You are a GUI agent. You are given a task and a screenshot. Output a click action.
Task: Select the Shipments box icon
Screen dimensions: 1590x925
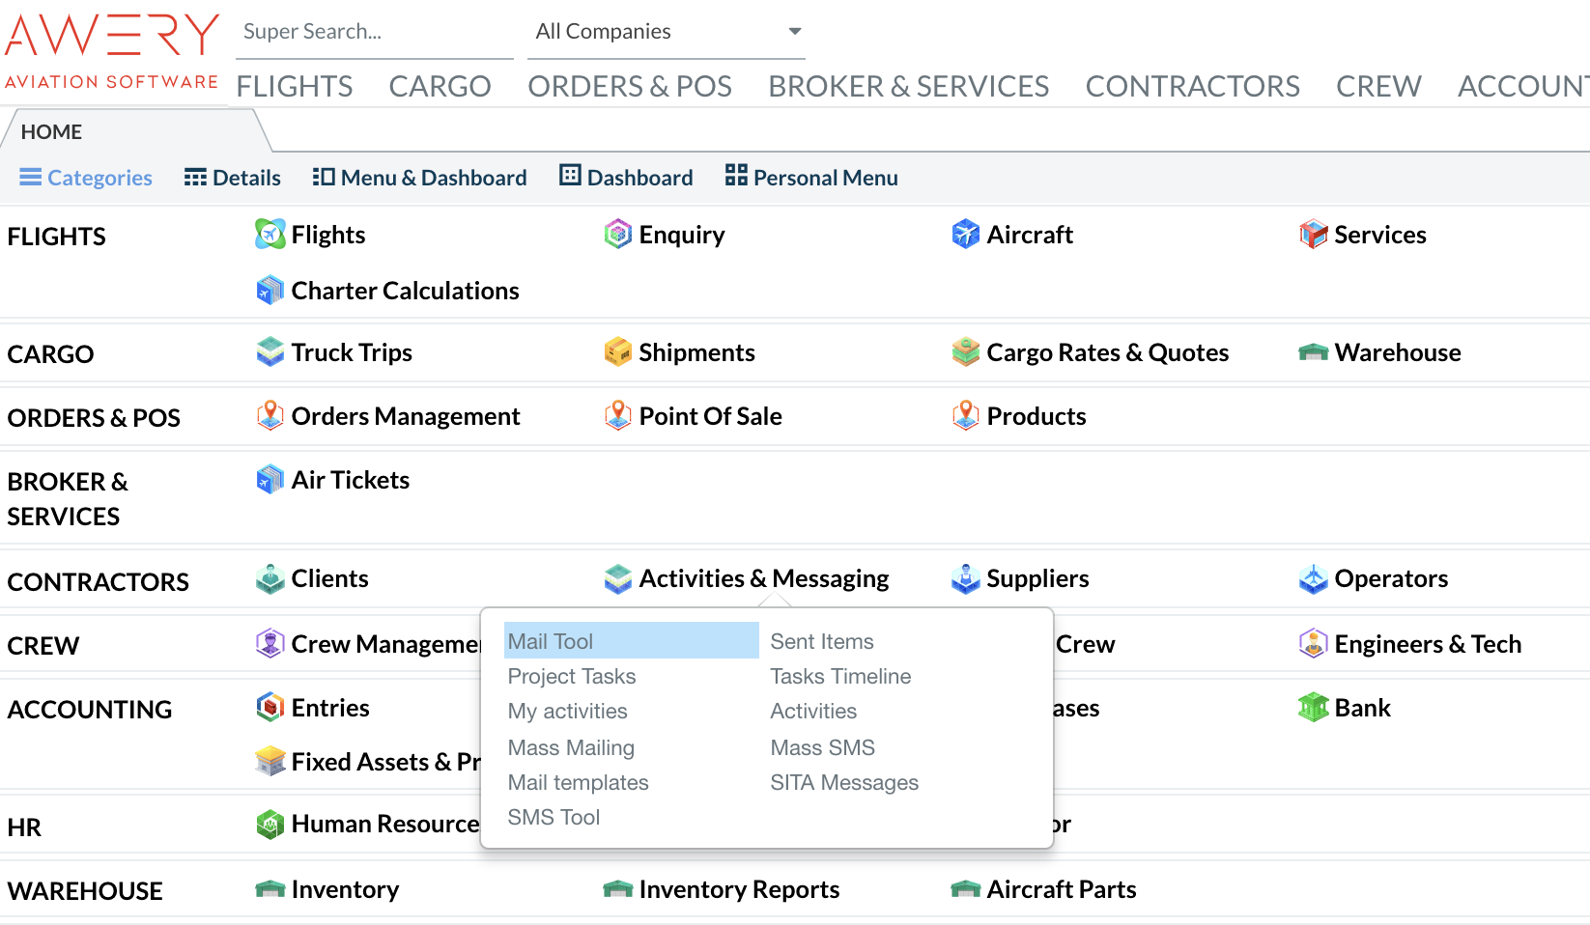(617, 352)
